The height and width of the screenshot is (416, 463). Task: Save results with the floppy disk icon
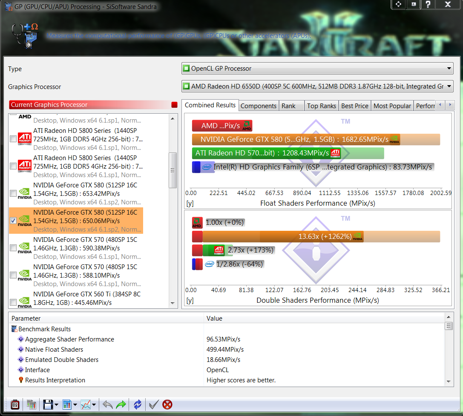click(x=48, y=404)
